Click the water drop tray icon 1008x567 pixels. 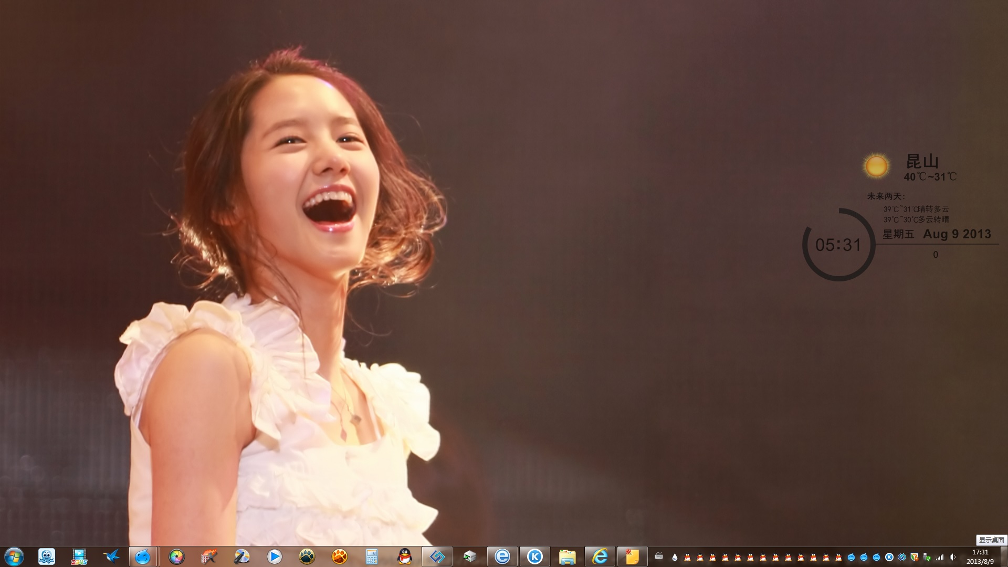point(675,557)
